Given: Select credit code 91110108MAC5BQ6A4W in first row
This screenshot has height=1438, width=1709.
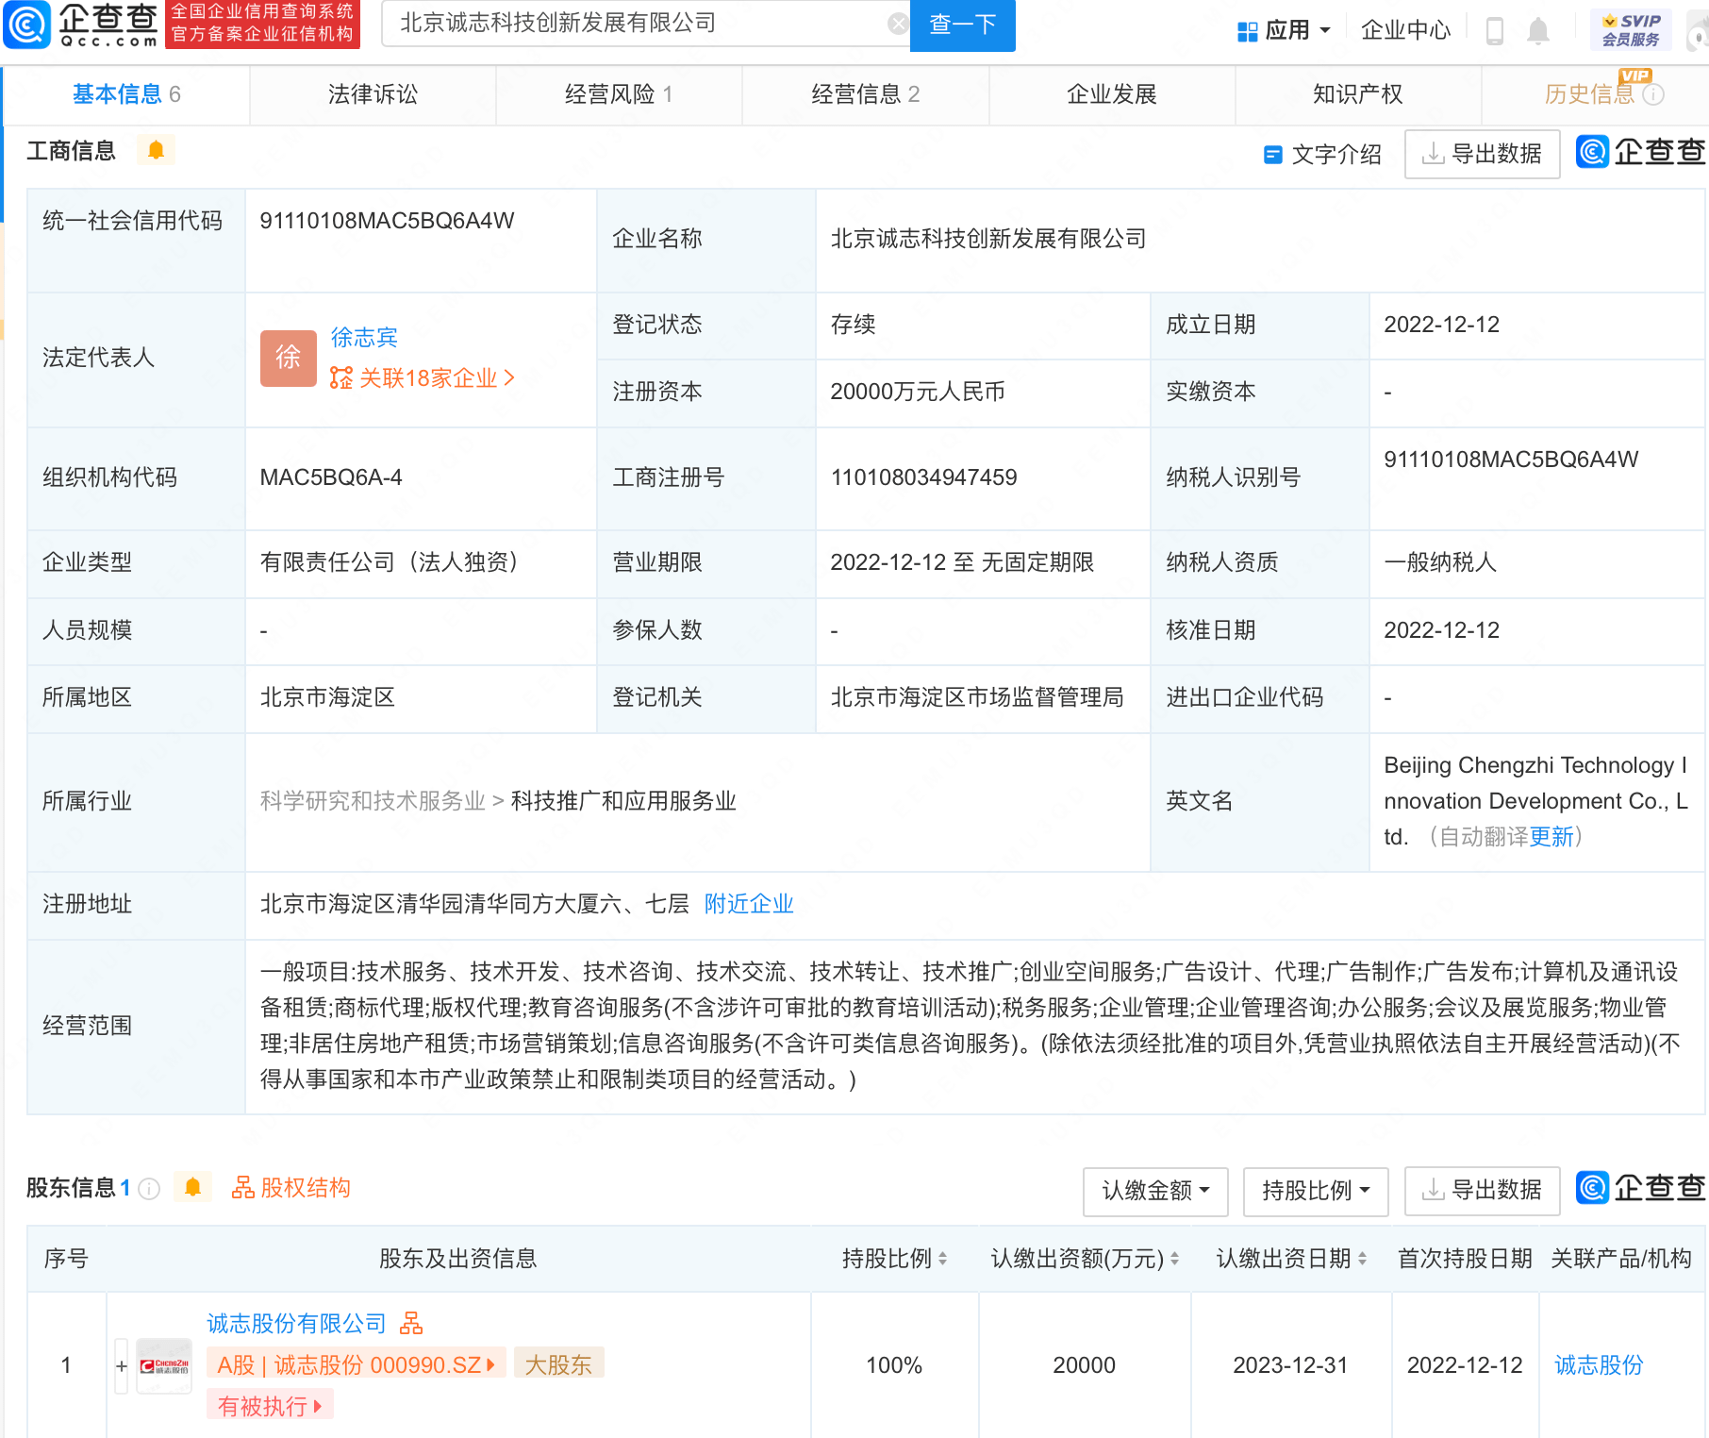Looking at the screenshot, I should [x=387, y=221].
